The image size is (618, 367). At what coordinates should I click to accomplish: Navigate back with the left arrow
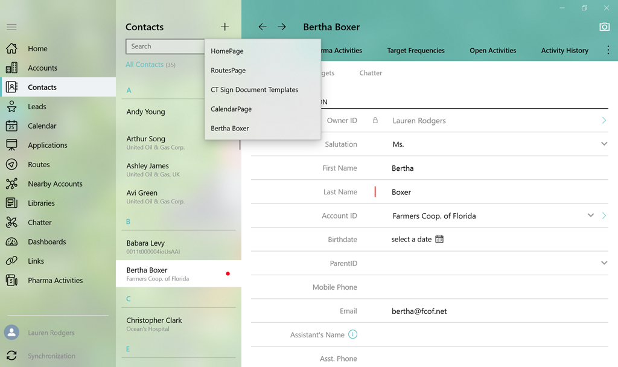263,27
